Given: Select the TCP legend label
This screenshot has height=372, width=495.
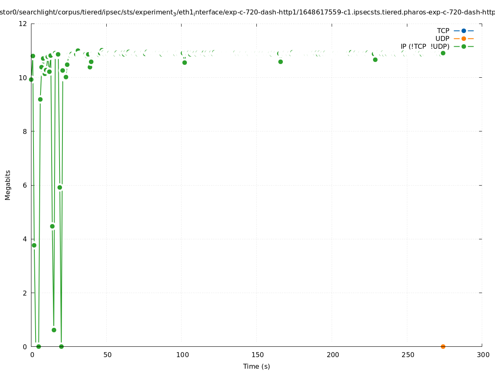Looking at the screenshot, I should tap(443, 31).
